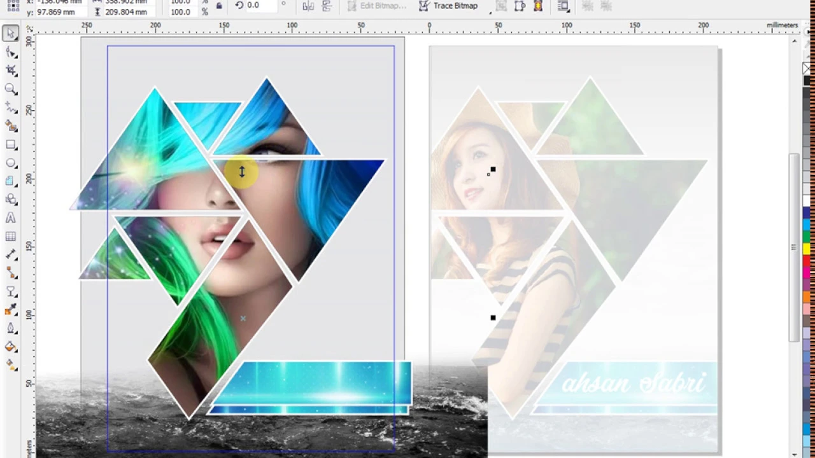Pick the green swatch in color palette
This screenshot has height=458, width=815.
[x=807, y=237]
